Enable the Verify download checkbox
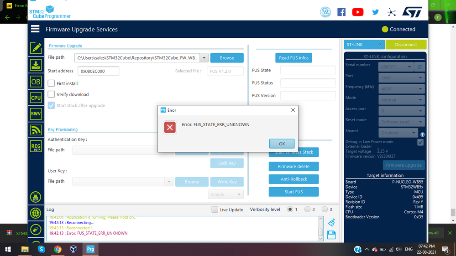 (x=51, y=94)
